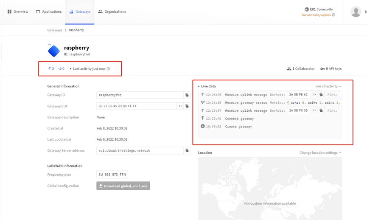367x220 pixels.
Task: Copy the Gateway Server address
Action: [187, 150]
